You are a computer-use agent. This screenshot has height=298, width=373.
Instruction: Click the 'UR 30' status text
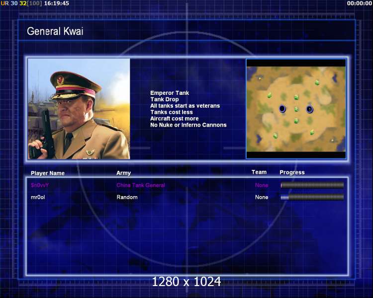pyautogui.click(x=9, y=3)
